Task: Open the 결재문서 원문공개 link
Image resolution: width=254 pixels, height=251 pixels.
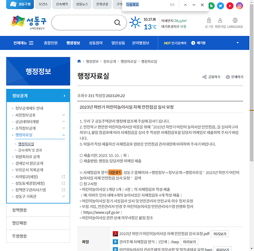Action: point(29,163)
